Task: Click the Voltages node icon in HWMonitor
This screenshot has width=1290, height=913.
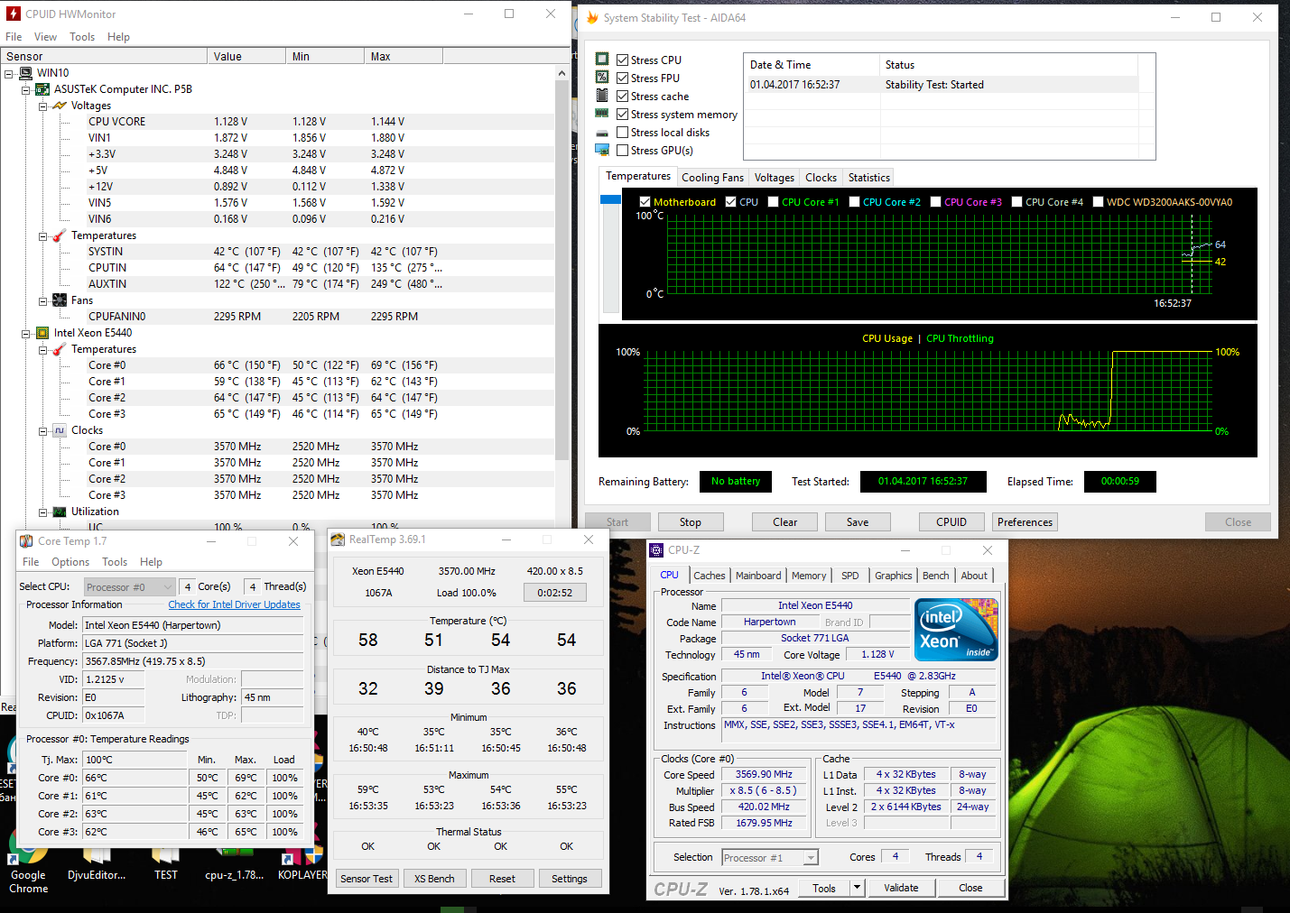Action: pyautogui.click(x=60, y=106)
